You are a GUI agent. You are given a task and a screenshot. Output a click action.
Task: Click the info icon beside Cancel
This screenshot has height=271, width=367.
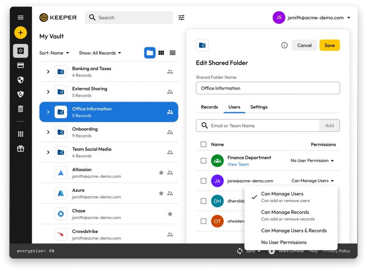(284, 45)
